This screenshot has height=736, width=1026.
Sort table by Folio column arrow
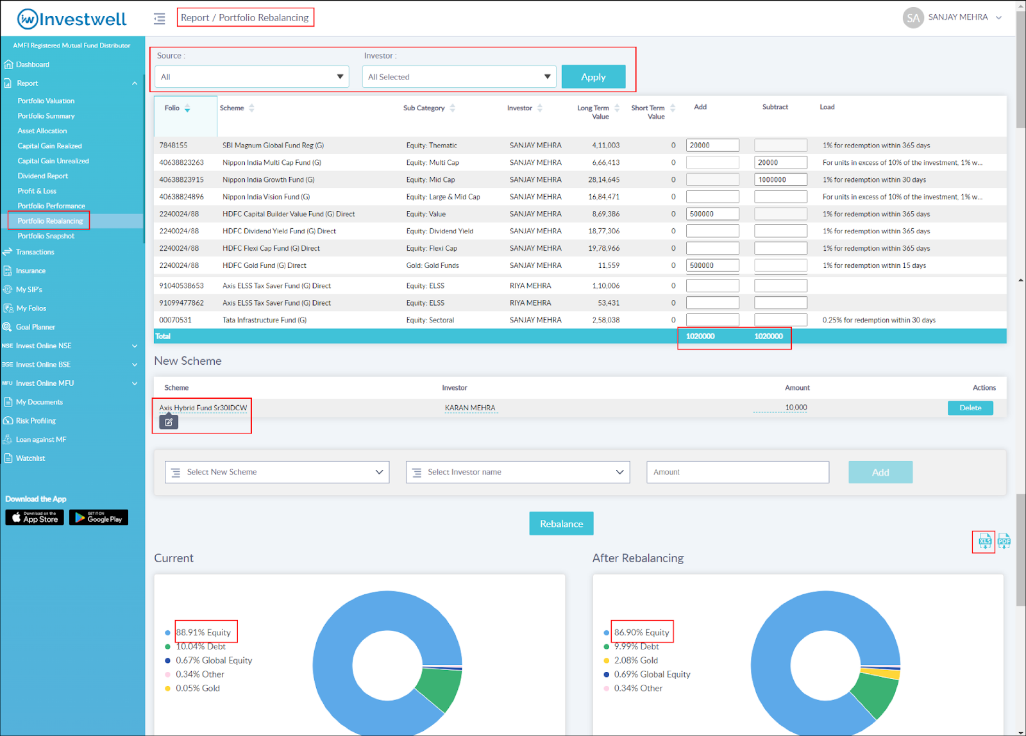click(187, 108)
